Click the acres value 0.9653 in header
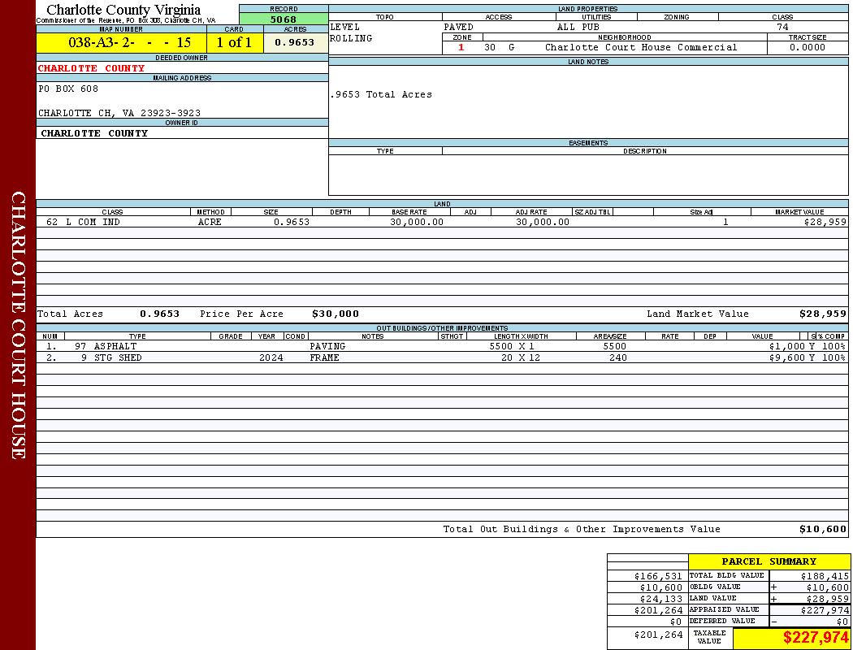 pyautogui.click(x=295, y=42)
